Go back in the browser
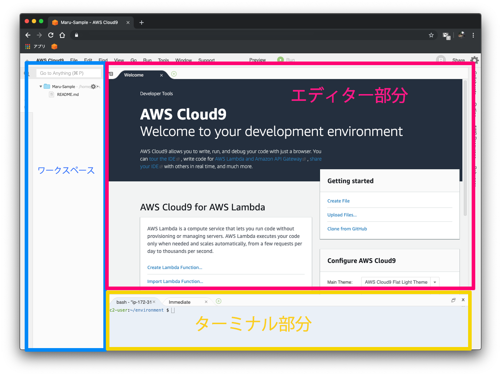The image size is (501, 376). [x=28, y=35]
